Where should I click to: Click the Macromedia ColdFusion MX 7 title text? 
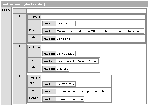100,31
